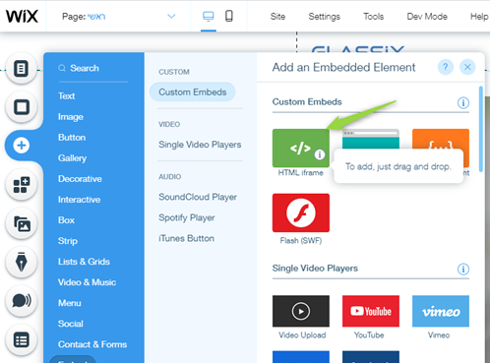Open the Media sidebar icon

[22, 223]
